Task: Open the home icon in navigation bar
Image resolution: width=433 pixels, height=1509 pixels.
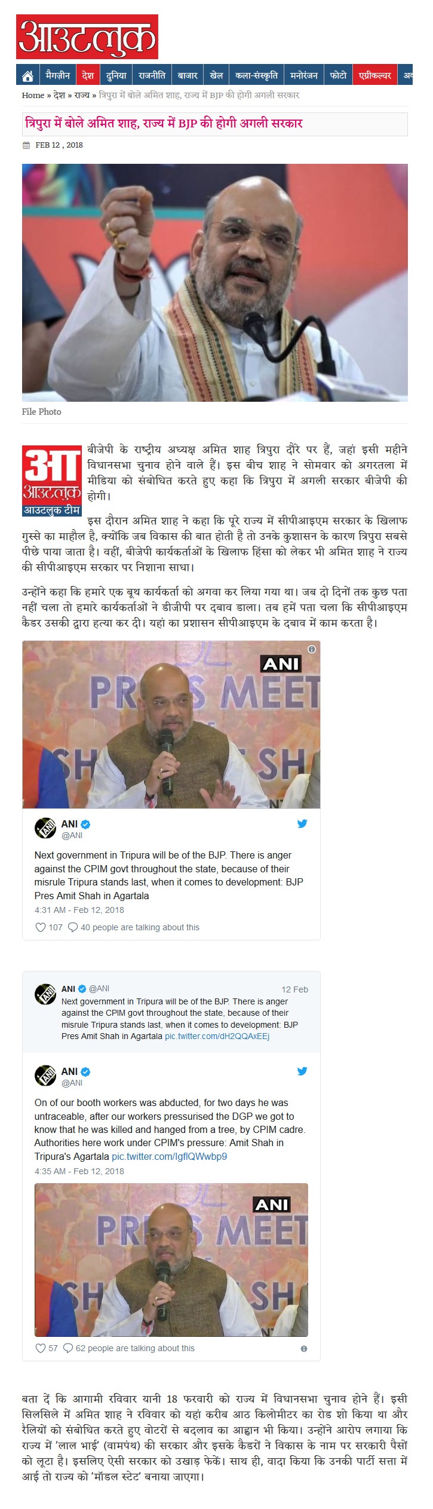Action: pos(27,76)
